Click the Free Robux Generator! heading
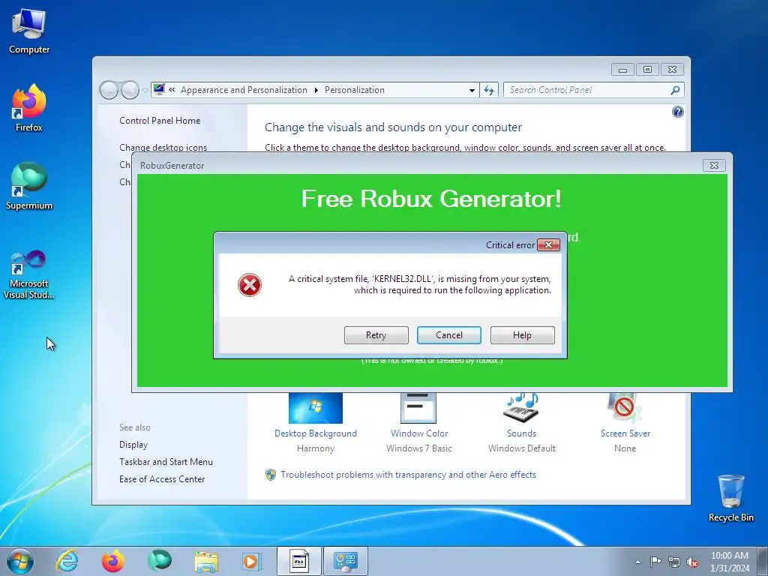Image resolution: width=768 pixels, height=576 pixels. pyautogui.click(x=431, y=198)
